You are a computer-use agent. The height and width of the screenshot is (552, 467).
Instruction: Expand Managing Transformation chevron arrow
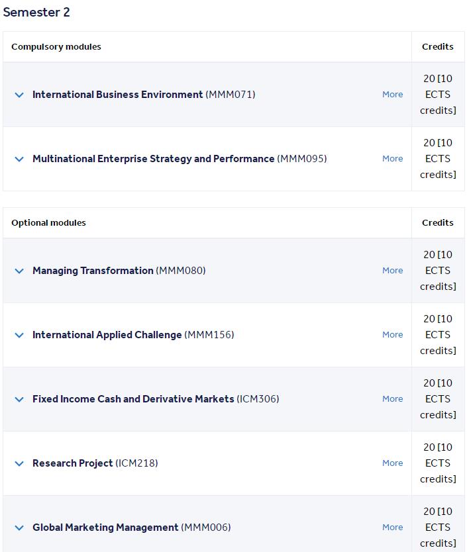(x=19, y=271)
